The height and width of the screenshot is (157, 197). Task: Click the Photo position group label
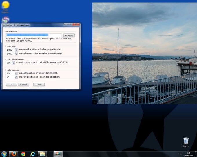point(12,70)
